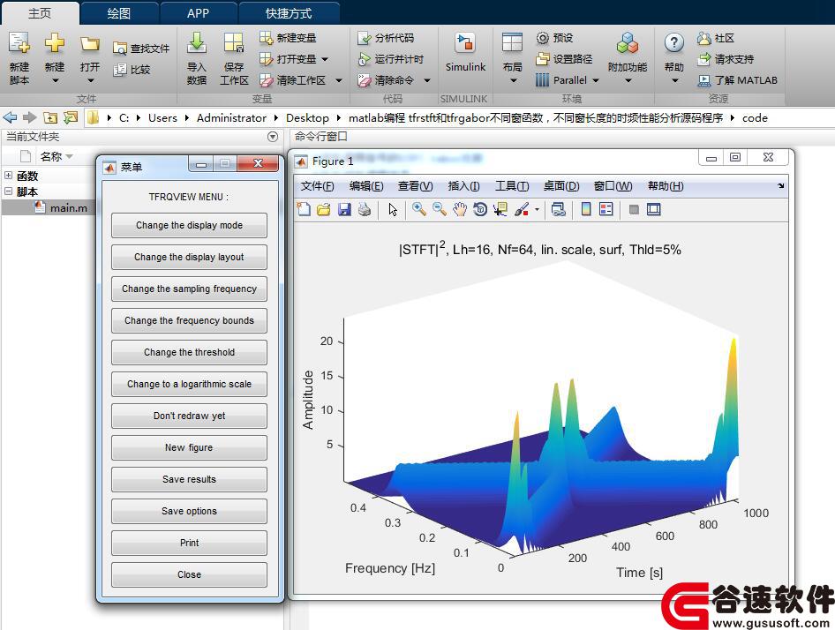
Task: Click 运行并计时 run and time icon
Action: click(365, 59)
